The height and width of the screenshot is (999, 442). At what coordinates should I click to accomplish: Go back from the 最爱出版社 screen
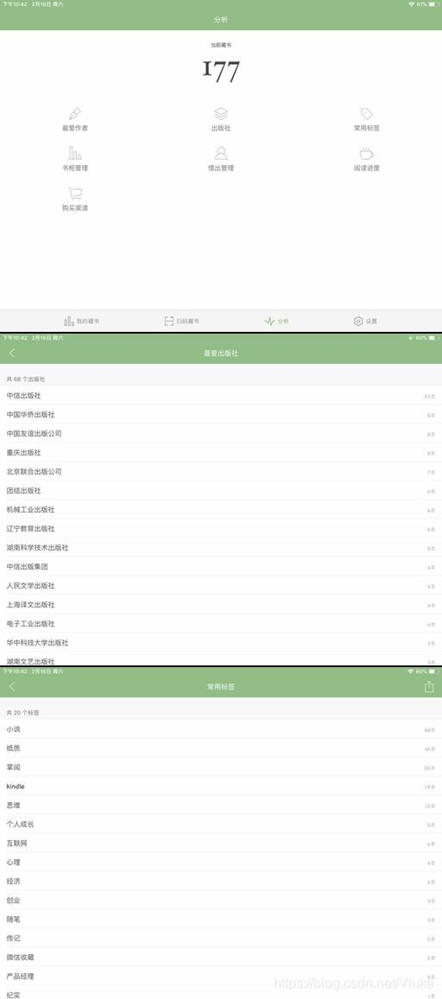click(x=12, y=353)
